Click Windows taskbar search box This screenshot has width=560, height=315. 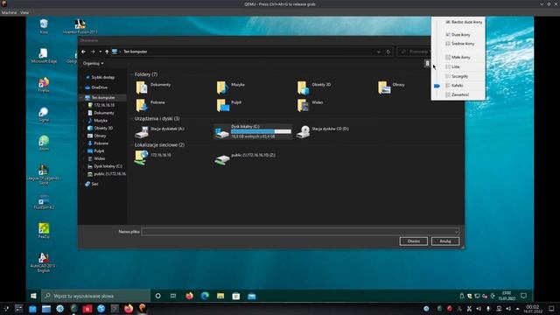tap(95, 296)
